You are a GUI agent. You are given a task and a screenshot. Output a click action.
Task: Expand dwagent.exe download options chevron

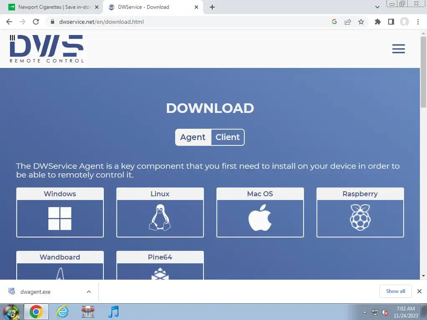point(89,292)
